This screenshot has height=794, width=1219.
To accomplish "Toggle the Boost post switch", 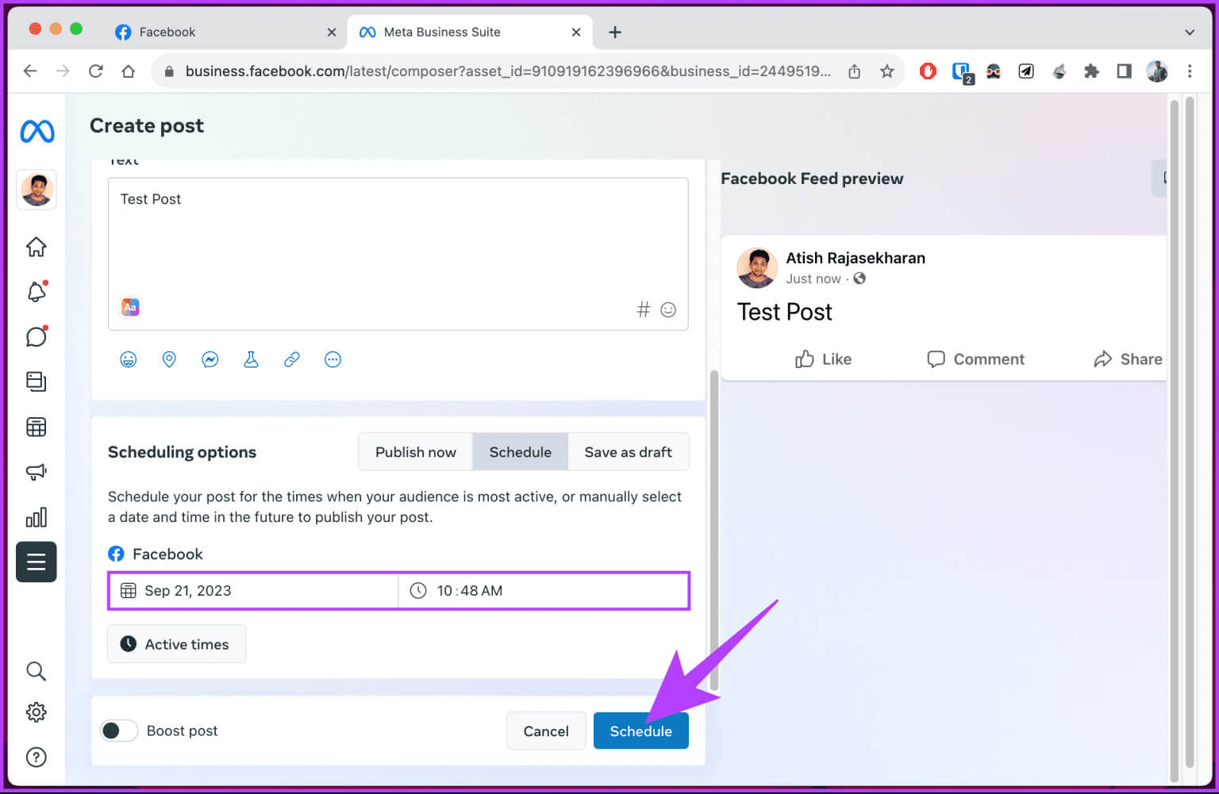I will click(x=119, y=731).
